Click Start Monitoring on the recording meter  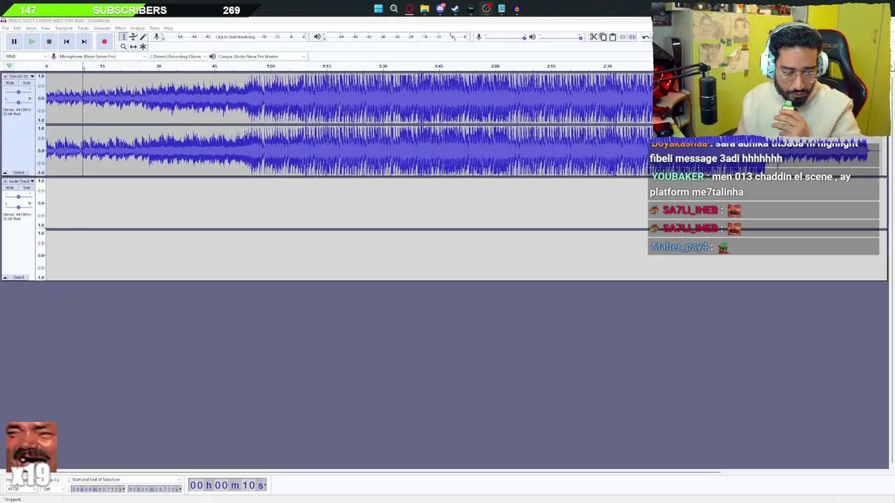[235, 36]
